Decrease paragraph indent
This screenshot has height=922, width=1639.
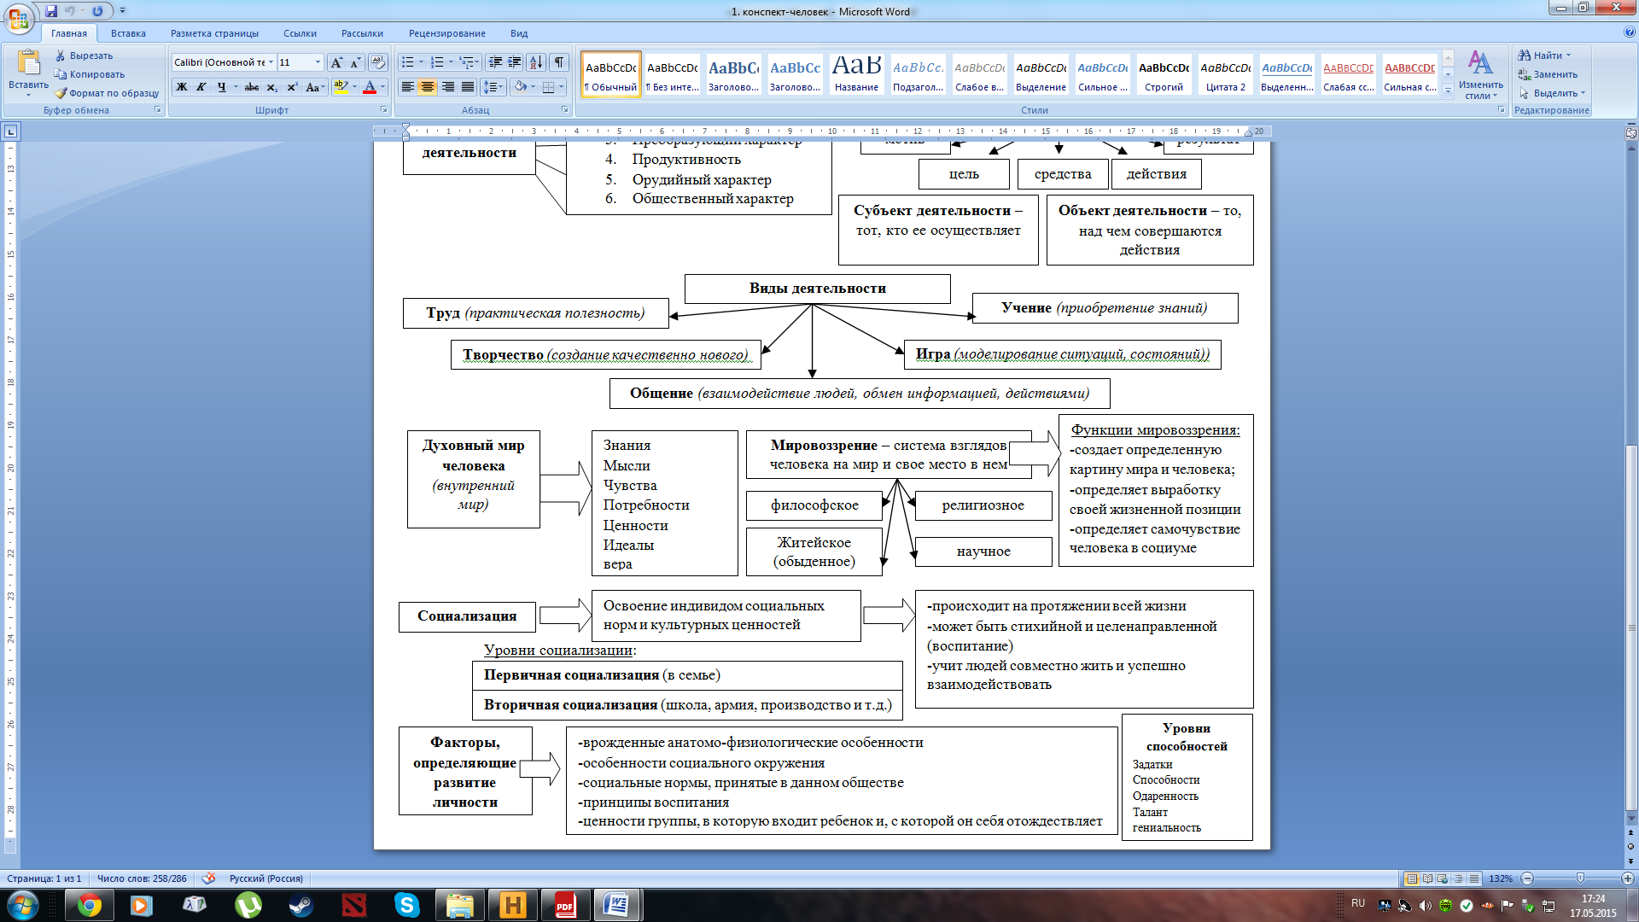pos(495,62)
